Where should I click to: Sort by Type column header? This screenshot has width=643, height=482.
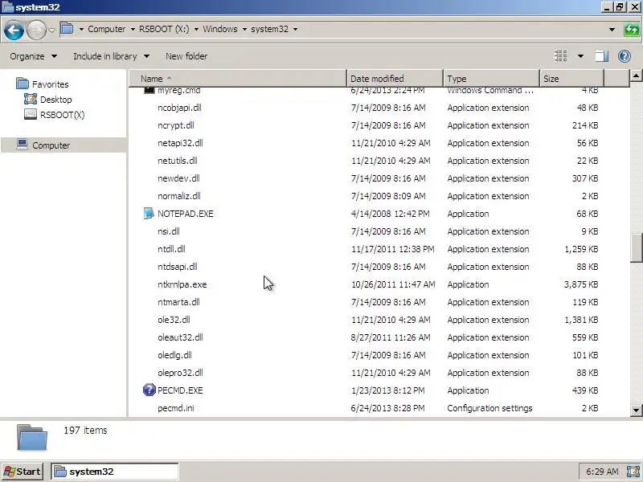coord(491,78)
